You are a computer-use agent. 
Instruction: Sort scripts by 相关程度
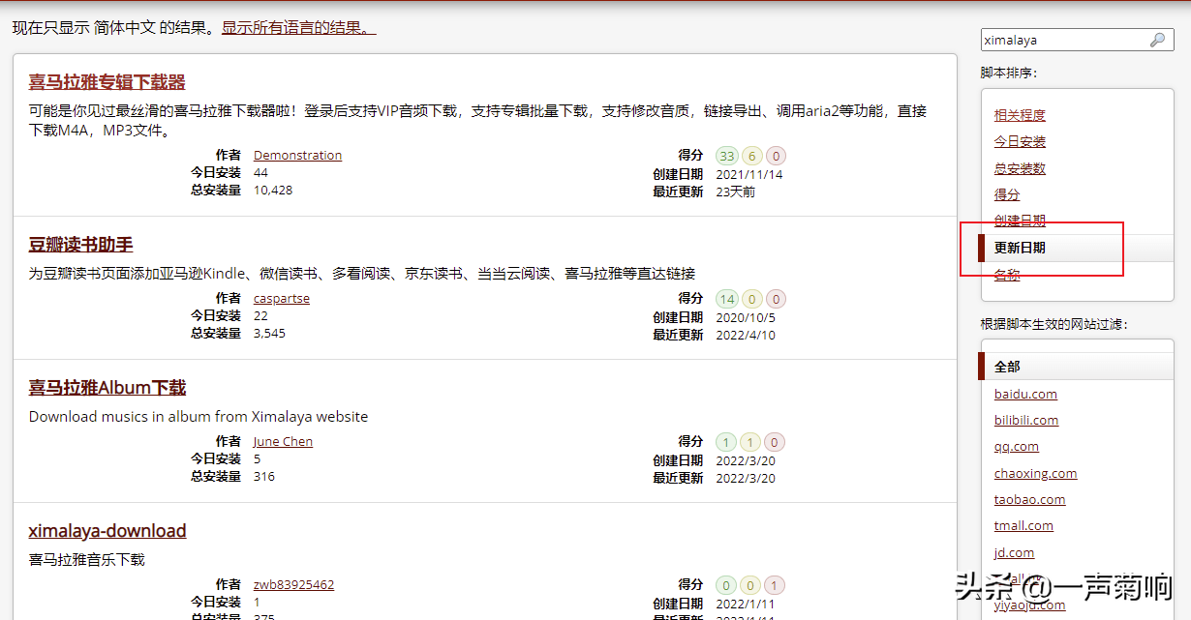[1020, 115]
